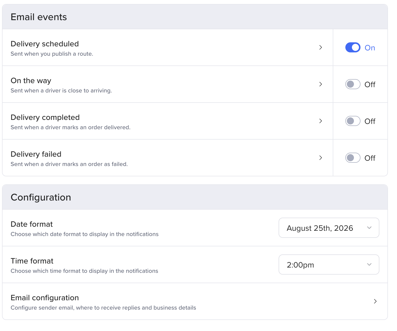Screen dimensions: 397x331
Task: Open the Date format dropdown
Action: pyautogui.click(x=329, y=228)
